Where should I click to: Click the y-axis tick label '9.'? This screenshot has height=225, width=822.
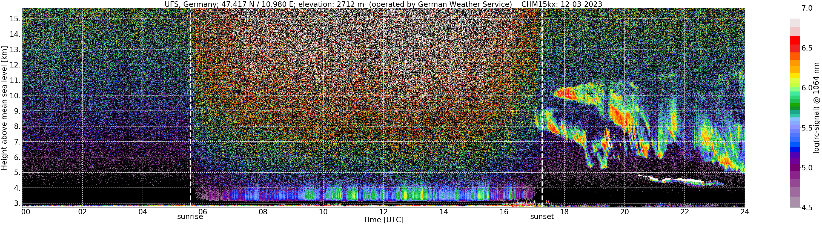click(17, 111)
